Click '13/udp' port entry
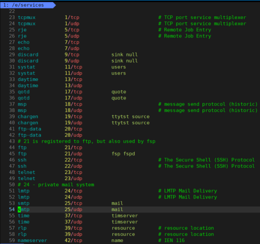 (73, 86)
